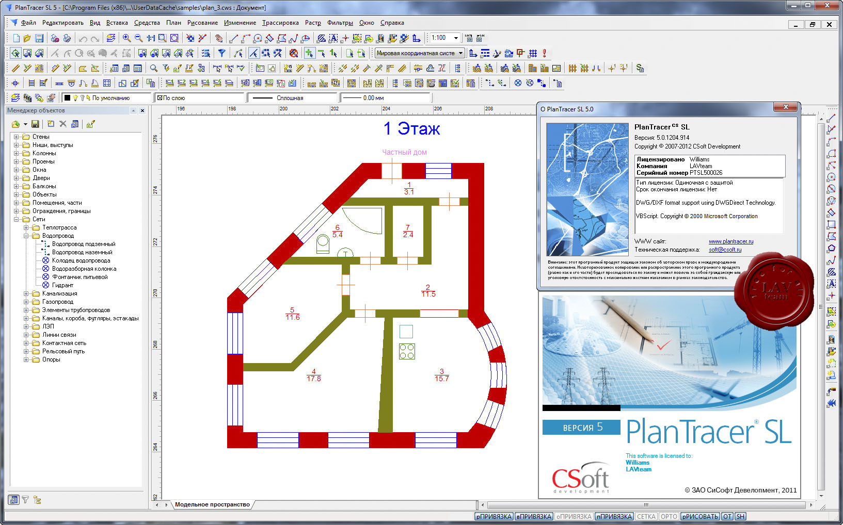Click the magnifier search icon in third toolbar row
This screenshot has width=843, height=525.
[153, 68]
